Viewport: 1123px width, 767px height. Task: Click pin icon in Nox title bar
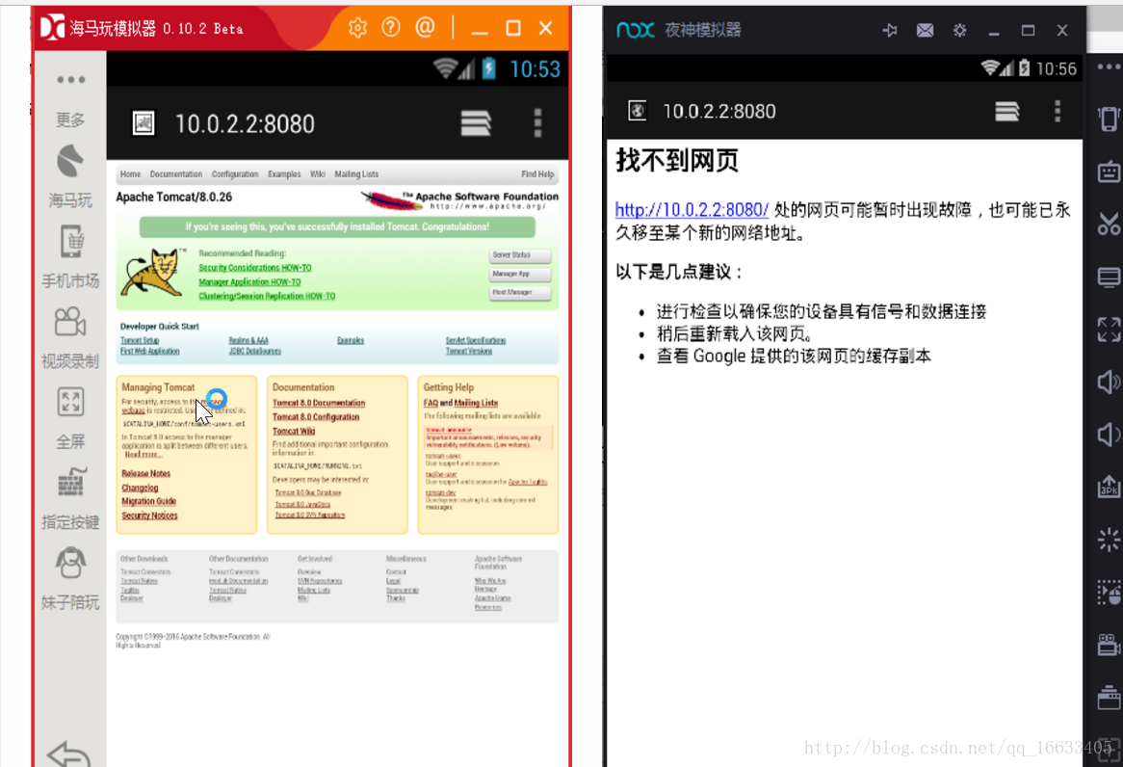(890, 30)
